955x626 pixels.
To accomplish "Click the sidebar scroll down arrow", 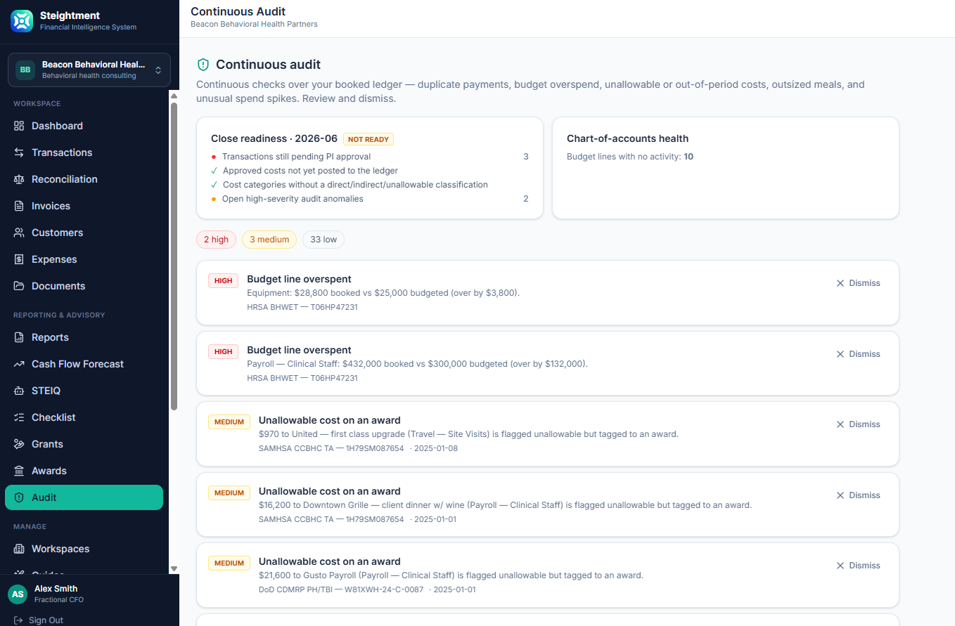I will point(174,568).
